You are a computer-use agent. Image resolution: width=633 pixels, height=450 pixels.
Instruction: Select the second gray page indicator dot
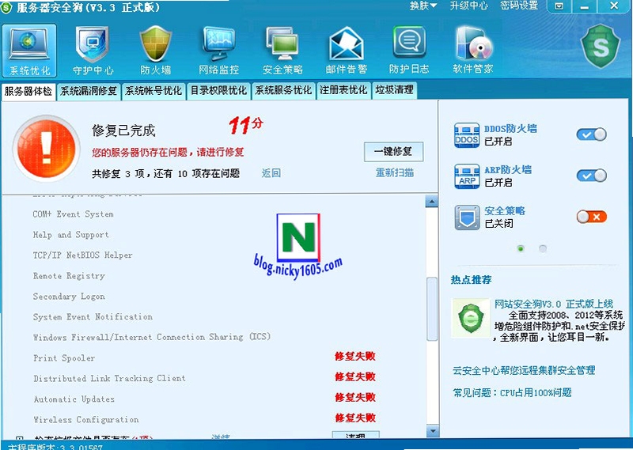tap(543, 248)
